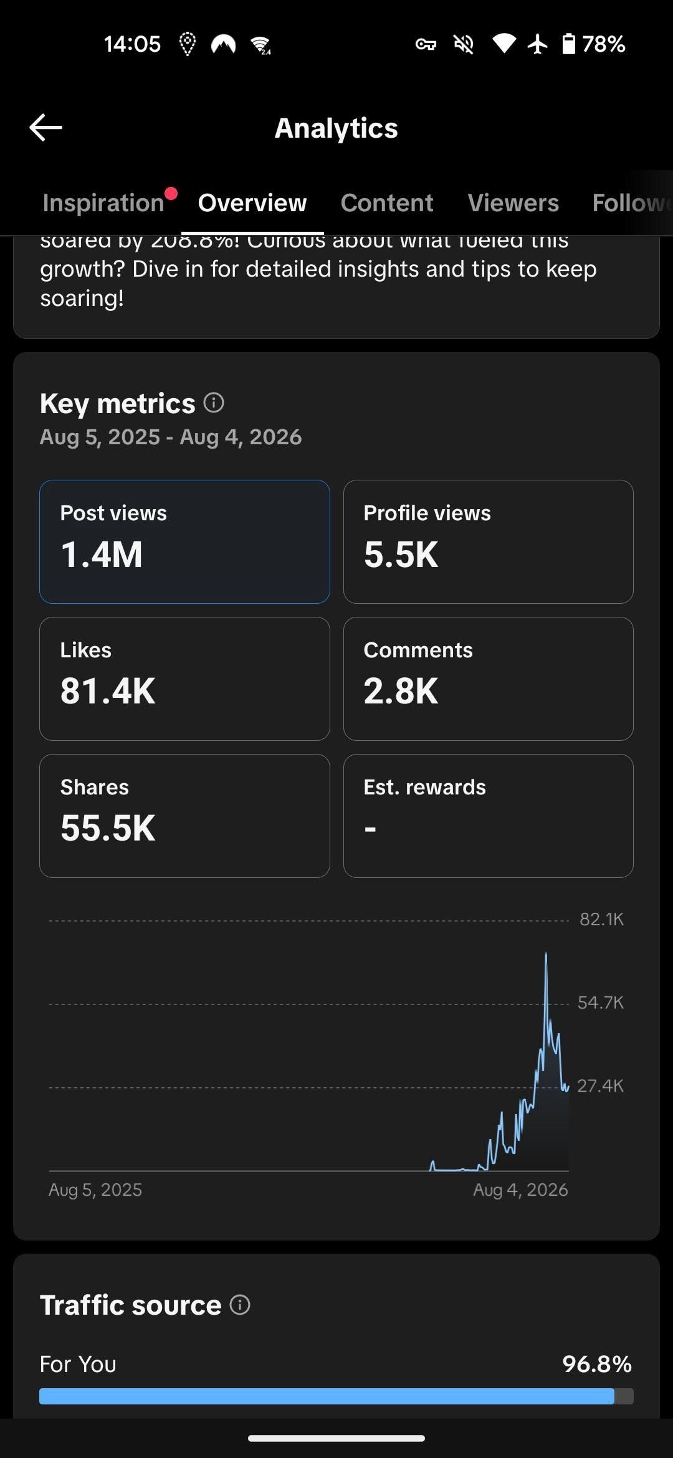This screenshot has height=1458, width=673.
Task: Tap the VPN key status icon
Action: [x=426, y=44]
